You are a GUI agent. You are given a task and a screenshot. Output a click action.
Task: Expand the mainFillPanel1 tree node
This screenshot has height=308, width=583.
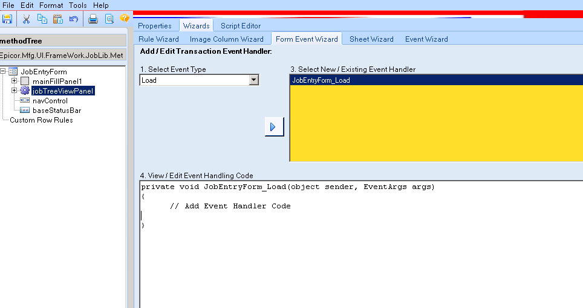pyautogui.click(x=14, y=80)
